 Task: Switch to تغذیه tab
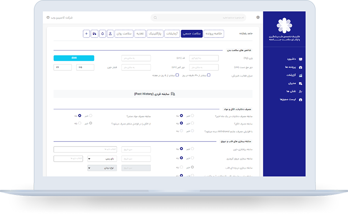(x=140, y=34)
